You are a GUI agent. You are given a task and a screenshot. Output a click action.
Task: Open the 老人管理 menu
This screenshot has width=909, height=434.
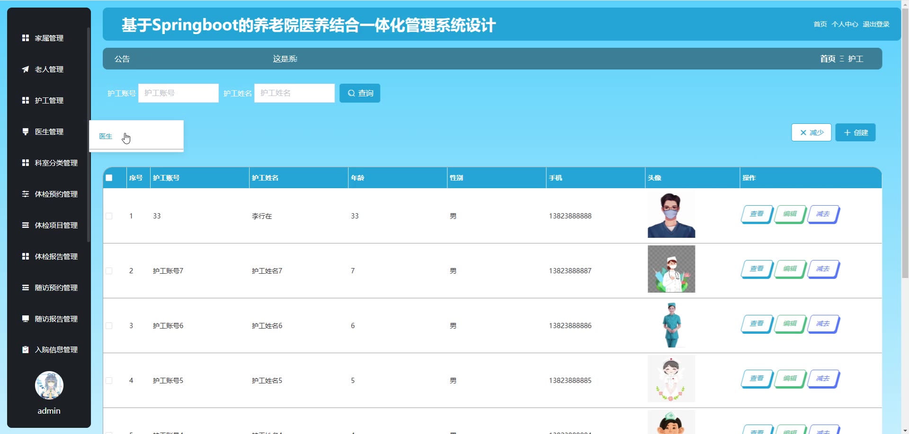click(x=49, y=69)
